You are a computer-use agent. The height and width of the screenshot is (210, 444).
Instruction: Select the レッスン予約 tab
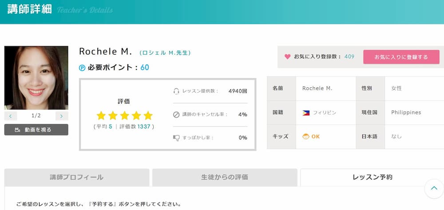coord(372,177)
